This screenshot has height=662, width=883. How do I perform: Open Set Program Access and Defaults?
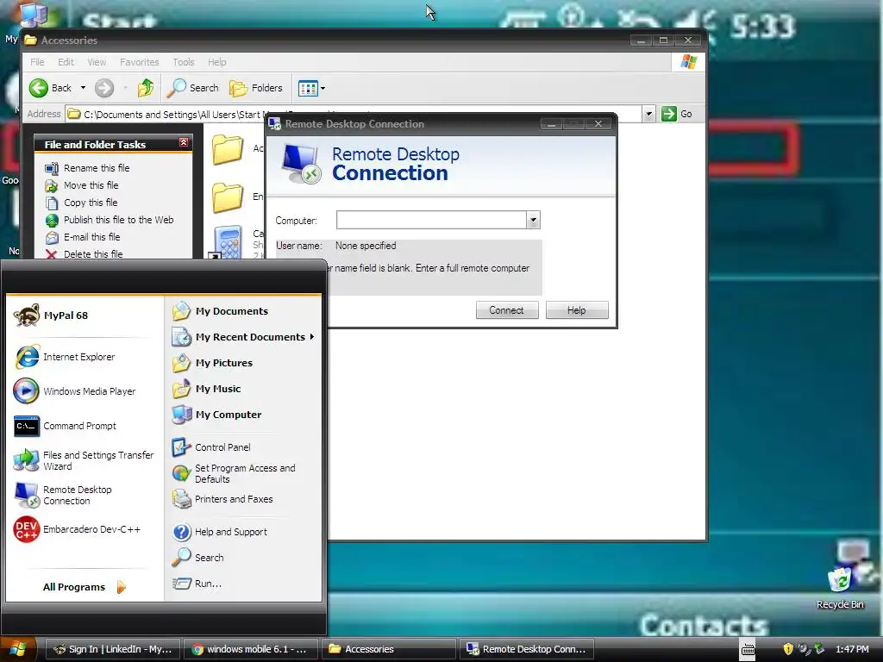point(234,473)
